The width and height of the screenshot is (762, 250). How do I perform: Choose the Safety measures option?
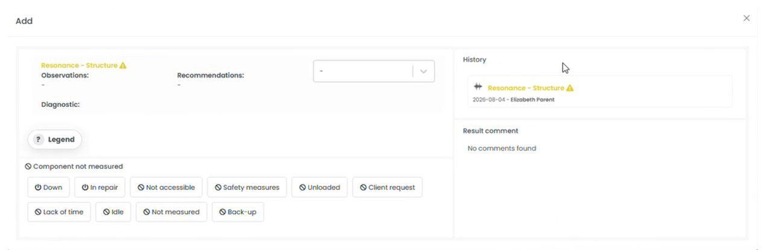tap(247, 187)
